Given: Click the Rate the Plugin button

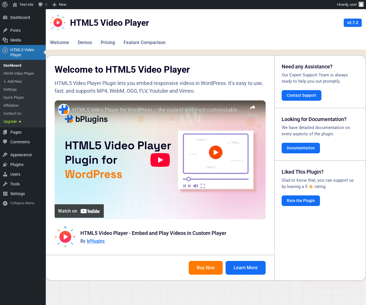Looking at the screenshot, I should coord(301,201).
